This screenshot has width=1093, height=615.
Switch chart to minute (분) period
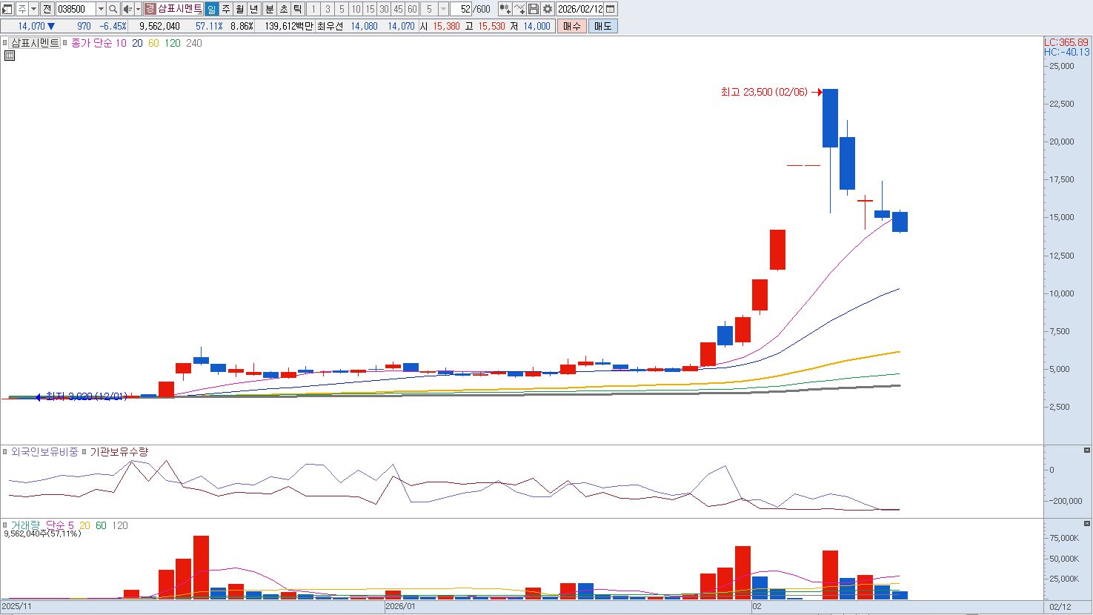tap(269, 9)
